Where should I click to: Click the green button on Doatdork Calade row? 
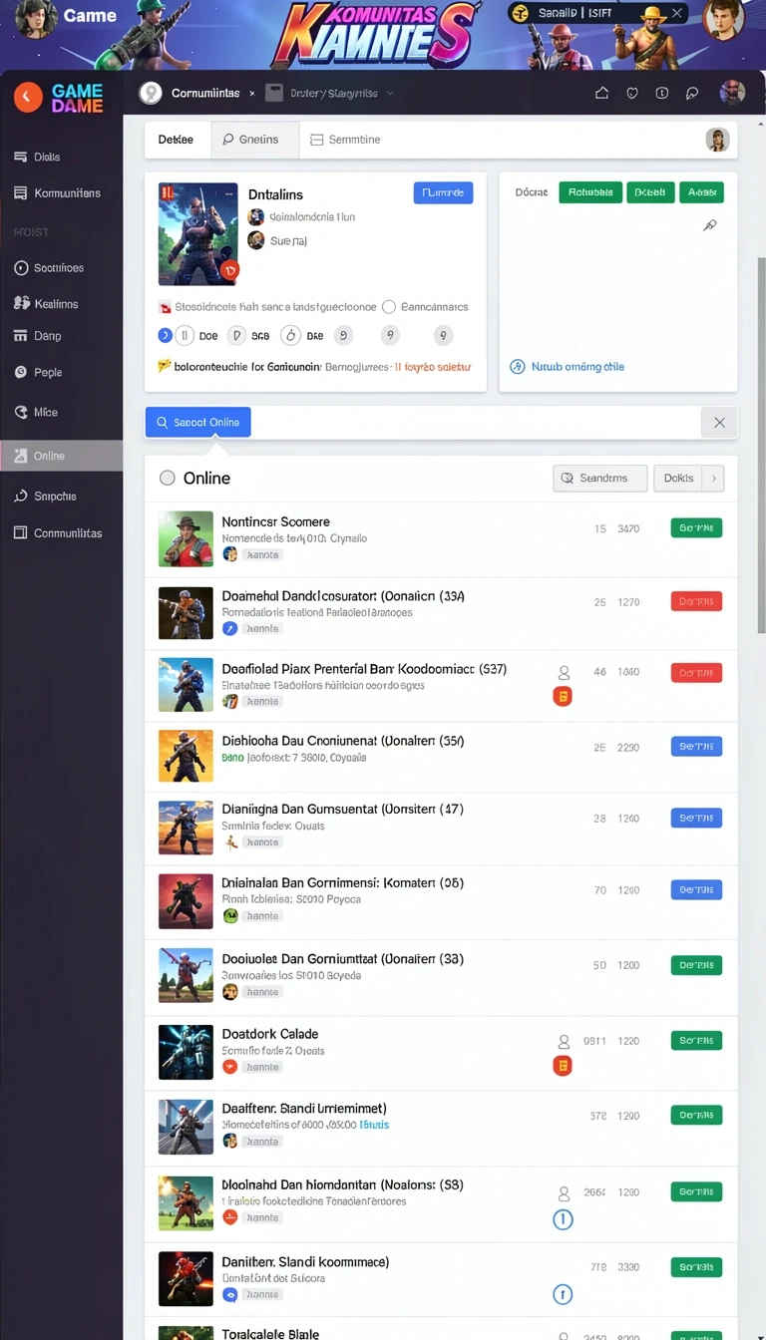pyautogui.click(x=696, y=1040)
